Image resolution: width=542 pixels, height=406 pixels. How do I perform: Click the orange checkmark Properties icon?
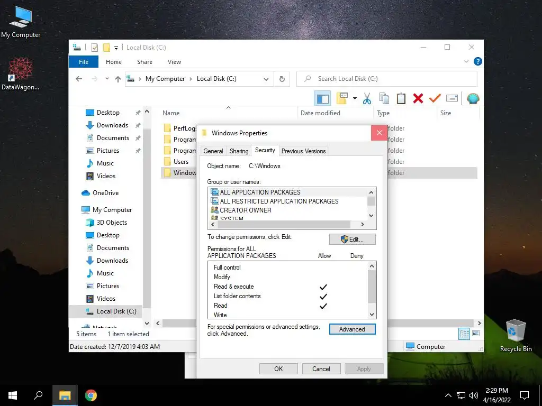[435, 99]
